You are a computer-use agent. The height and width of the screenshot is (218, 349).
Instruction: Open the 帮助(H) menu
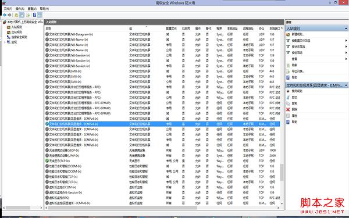click(x=44, y=9)
